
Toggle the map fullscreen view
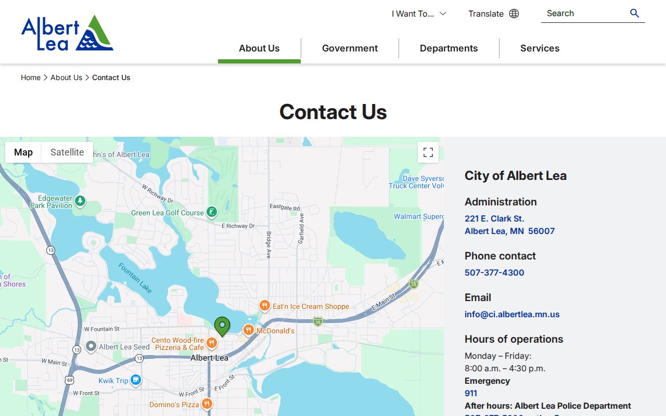(x=428, y=152)
